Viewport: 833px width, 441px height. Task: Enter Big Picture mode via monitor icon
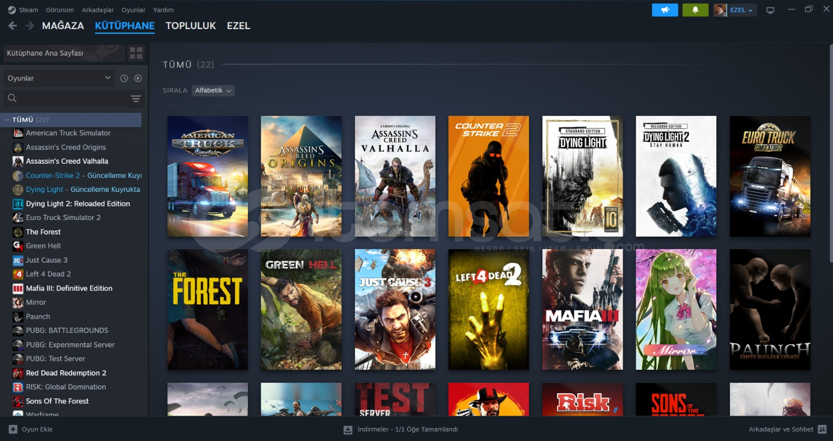tap(771, 10)
